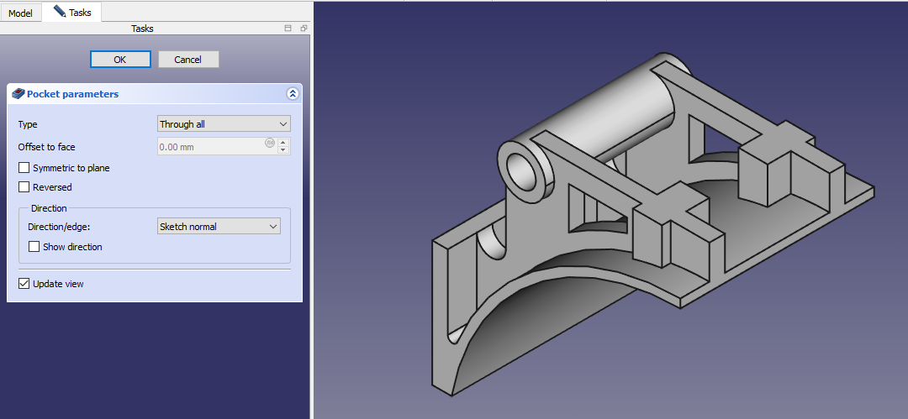This screenshot has width=908, height=419.
Task: Open the Type dropdown showing Through all
Action: pyautogui.click(x=224, y=124)
